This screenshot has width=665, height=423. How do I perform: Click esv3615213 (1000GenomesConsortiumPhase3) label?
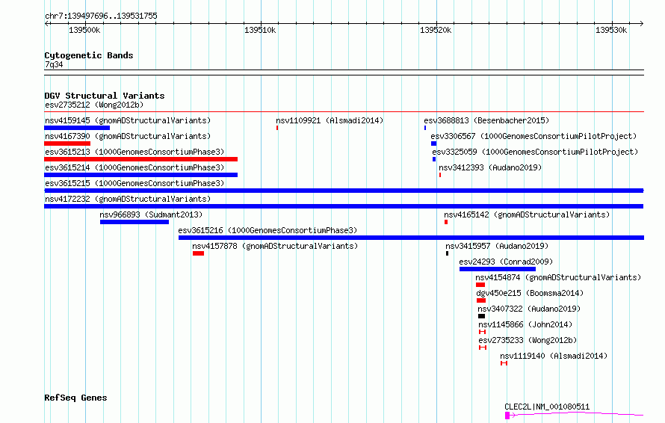[134, 152]
